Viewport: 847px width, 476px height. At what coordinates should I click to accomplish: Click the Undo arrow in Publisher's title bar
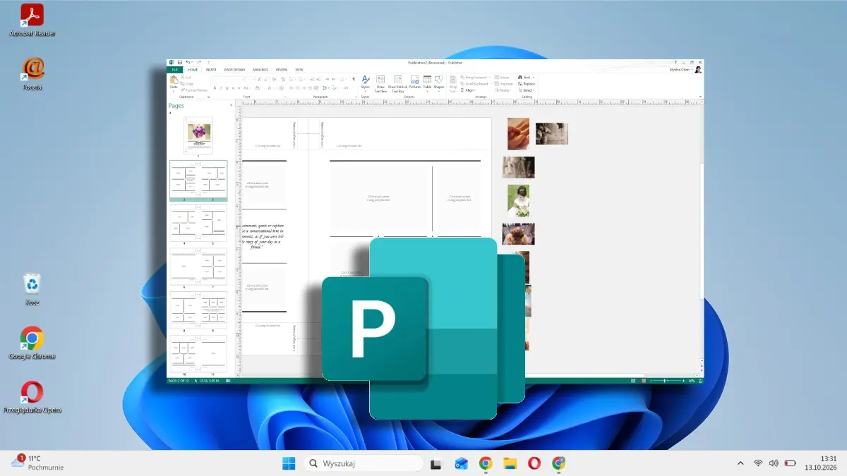(188, 63)
